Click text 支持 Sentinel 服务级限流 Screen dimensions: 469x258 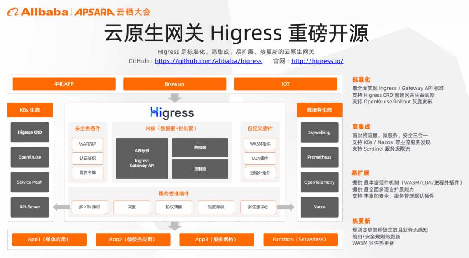(381, 149)
